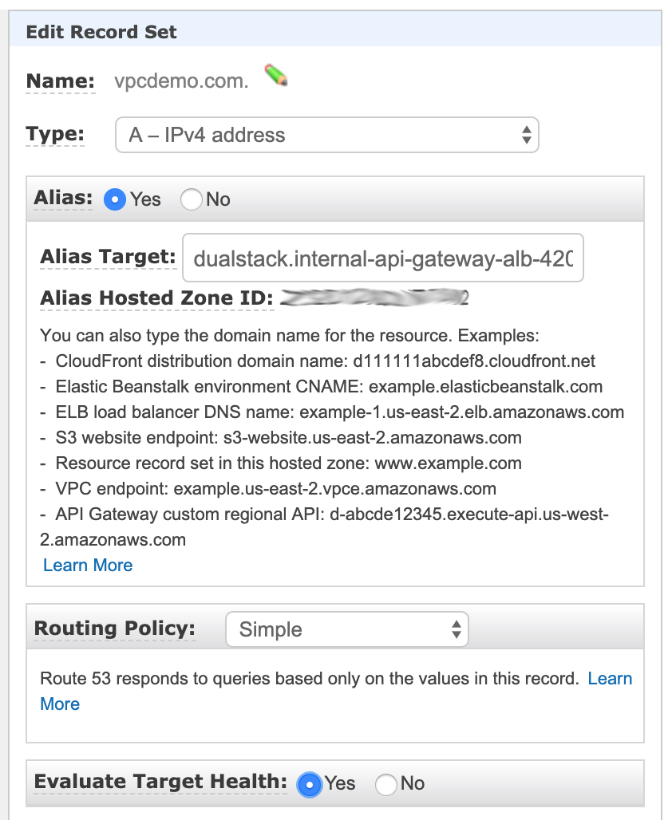Click the blurred Alias Hosted Zone ID value
The height and width of the screenshot is (820, 672).
374,298
